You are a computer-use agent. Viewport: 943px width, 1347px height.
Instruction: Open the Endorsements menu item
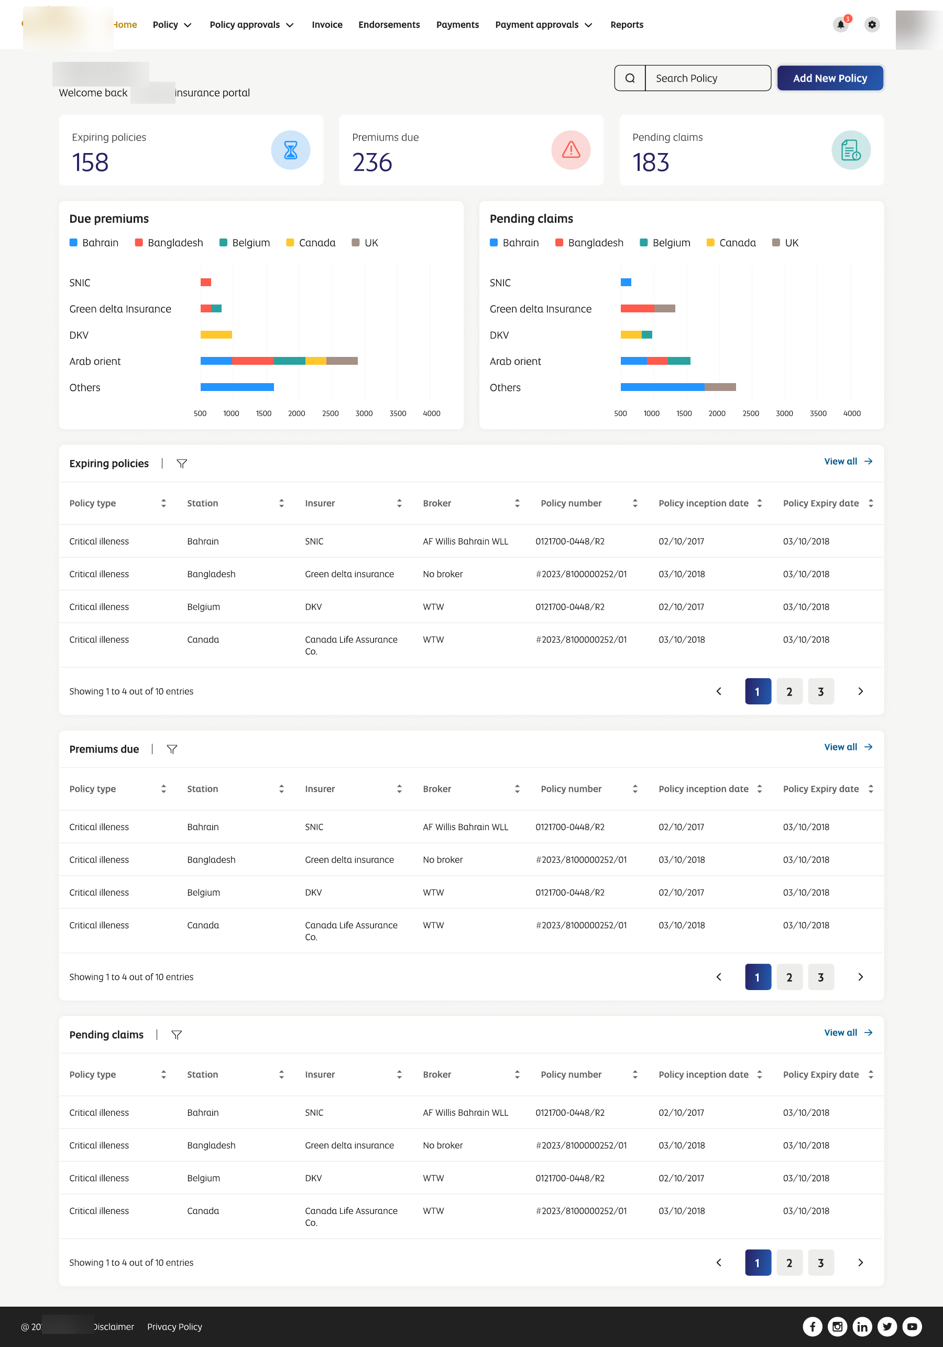tap(389, 25)
